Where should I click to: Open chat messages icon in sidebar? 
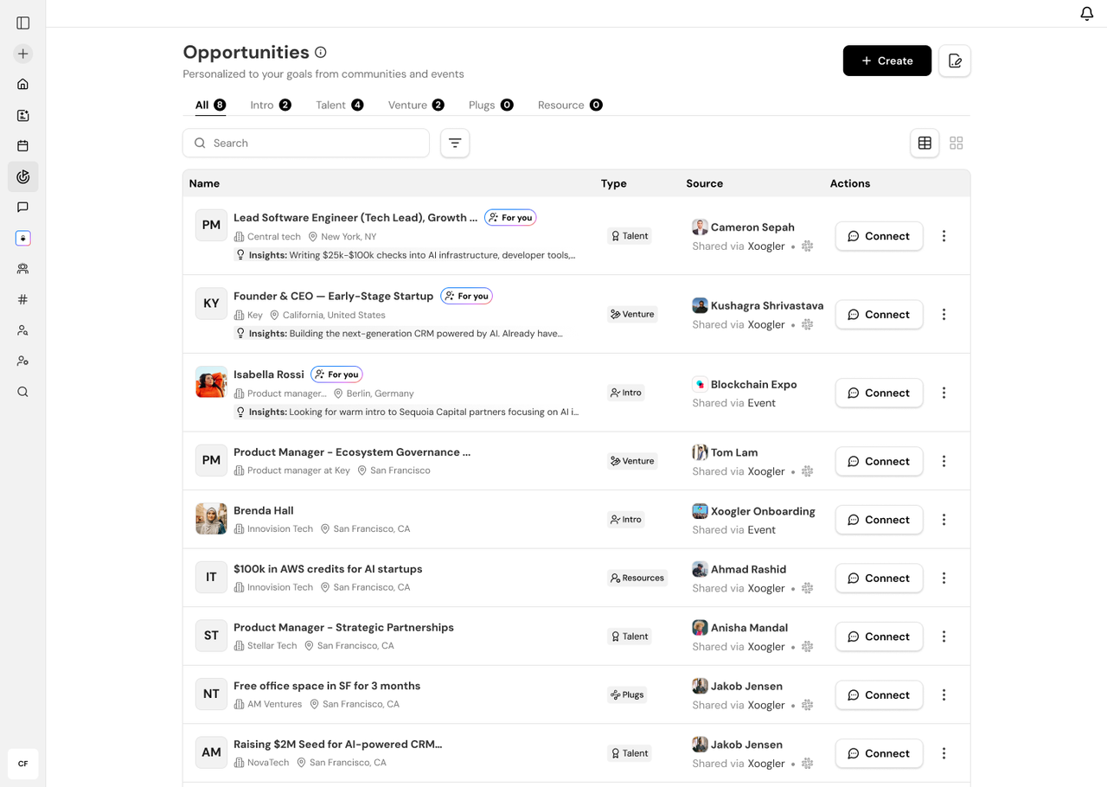click(23, 208)
